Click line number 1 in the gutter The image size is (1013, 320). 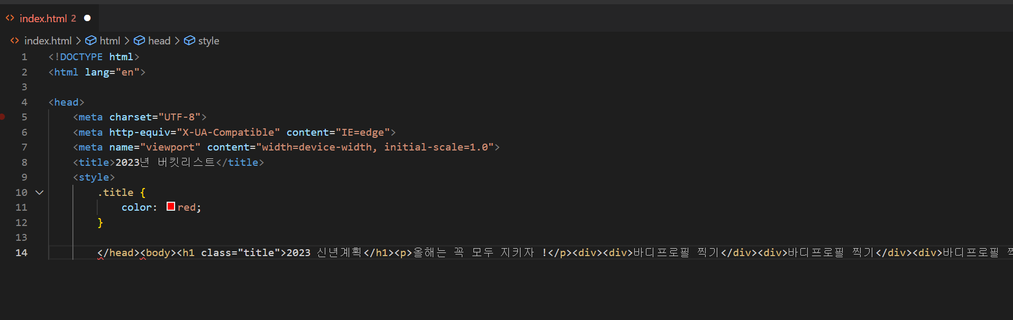24,57
